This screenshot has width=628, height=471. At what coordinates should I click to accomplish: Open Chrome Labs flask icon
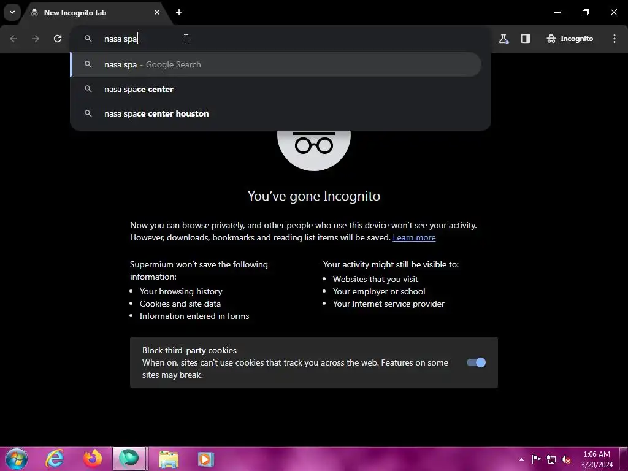coord(504,39)
